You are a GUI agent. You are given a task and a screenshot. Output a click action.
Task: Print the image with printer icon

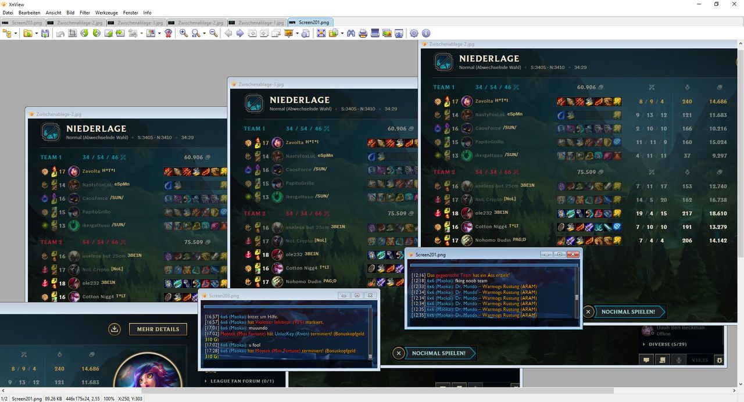pos(363,34)
